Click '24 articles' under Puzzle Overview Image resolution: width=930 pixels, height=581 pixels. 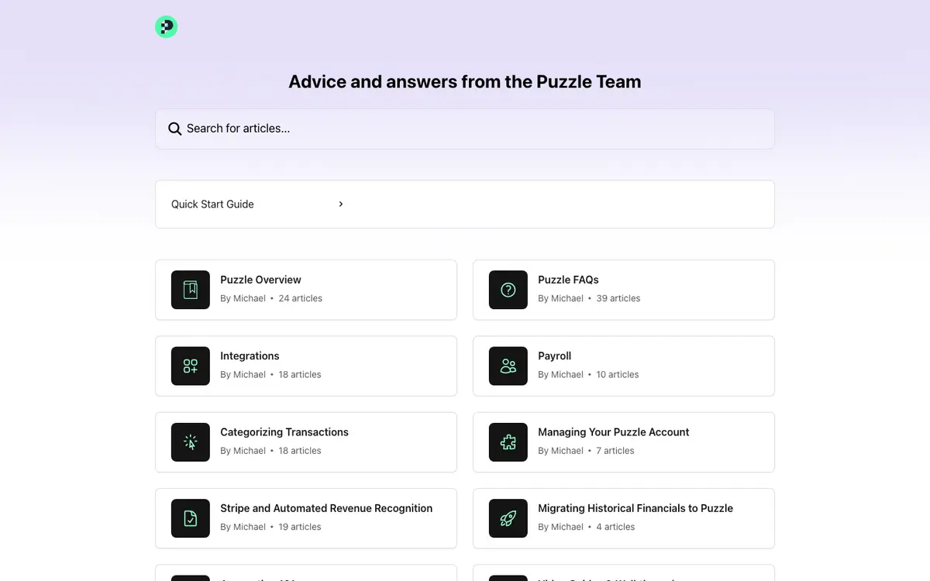point(300,298)
